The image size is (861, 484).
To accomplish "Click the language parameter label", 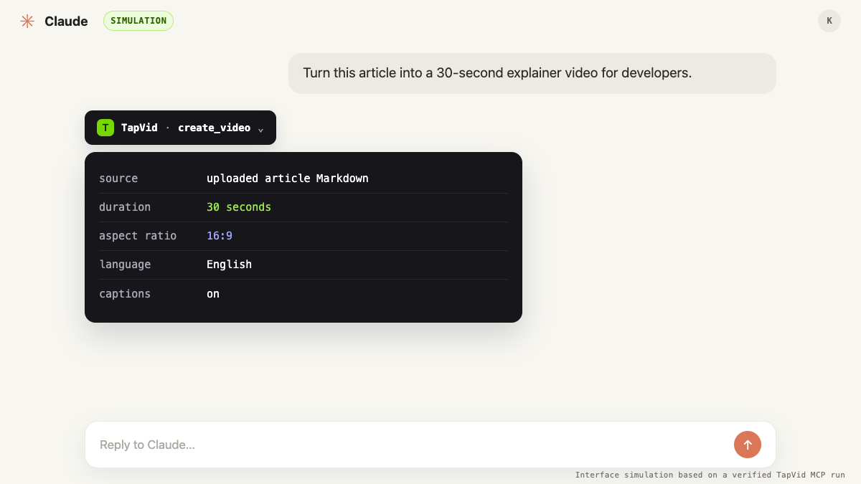I will [x=125, y=265].
